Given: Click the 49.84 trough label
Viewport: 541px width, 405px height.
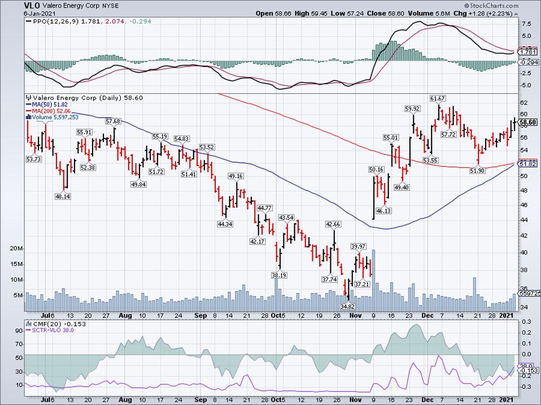Looking at the screenshot, I should pyautogui.click(x=138, y=184).
